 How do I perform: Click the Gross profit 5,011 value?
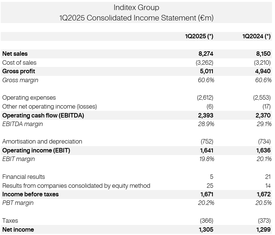(x=207, y=71)
